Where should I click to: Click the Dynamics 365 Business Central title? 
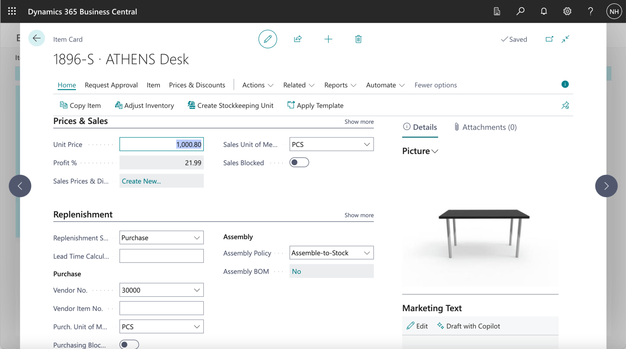(83, 12)
